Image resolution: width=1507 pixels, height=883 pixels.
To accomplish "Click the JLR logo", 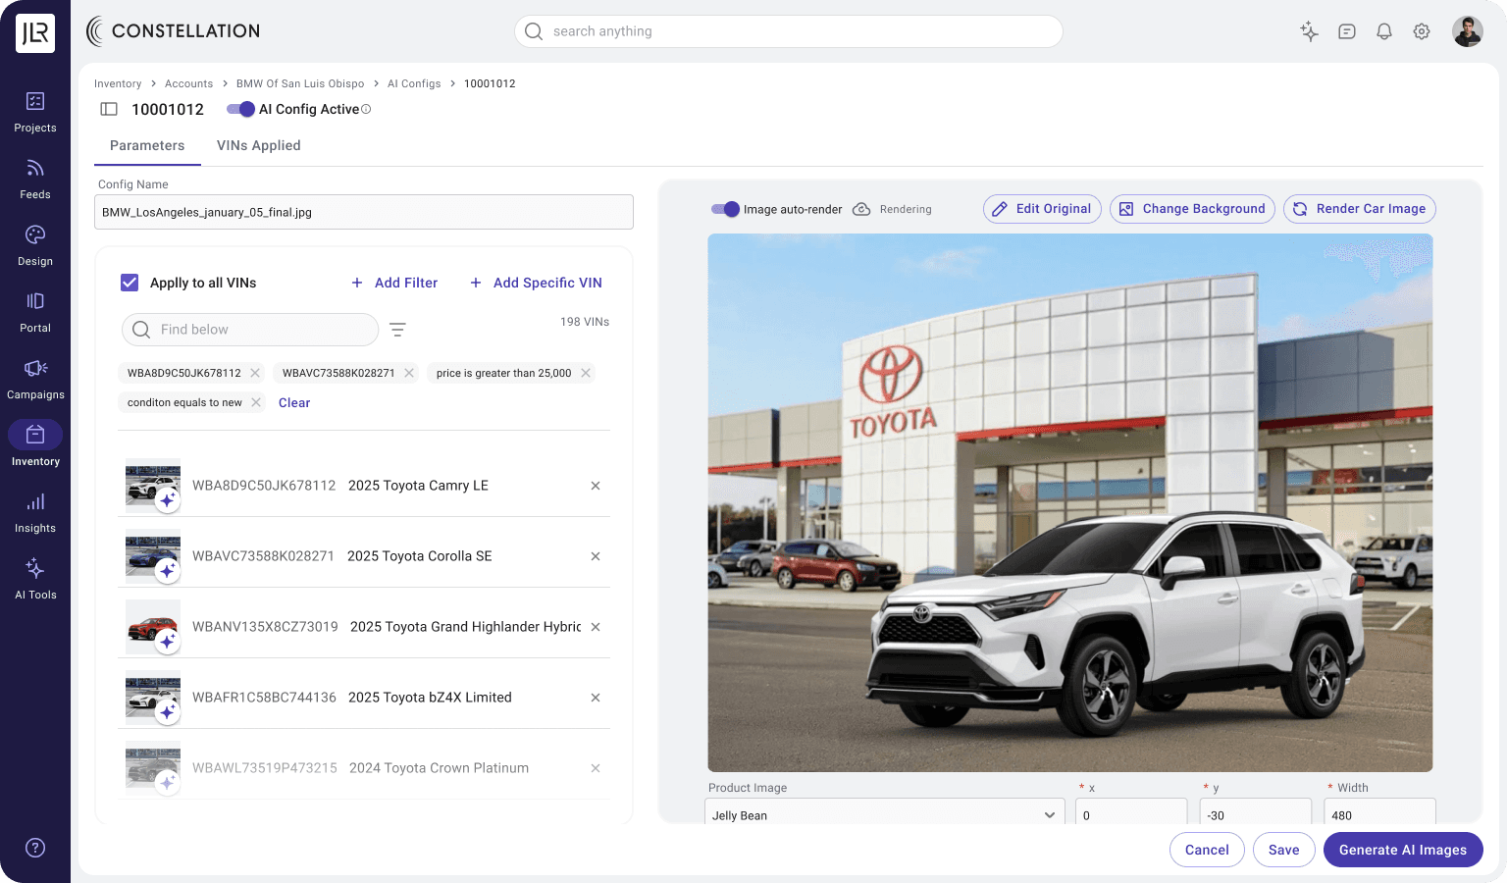I will (x=35, y=33).
